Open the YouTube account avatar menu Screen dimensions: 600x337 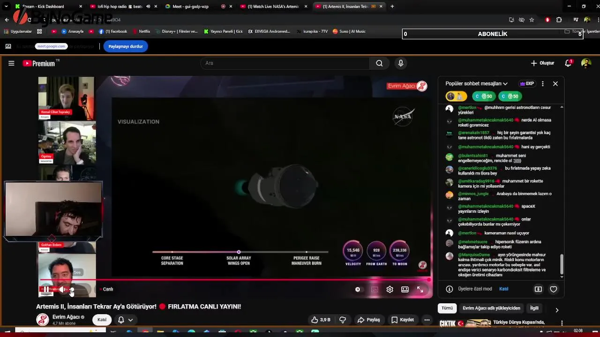[x=586, y=63]
